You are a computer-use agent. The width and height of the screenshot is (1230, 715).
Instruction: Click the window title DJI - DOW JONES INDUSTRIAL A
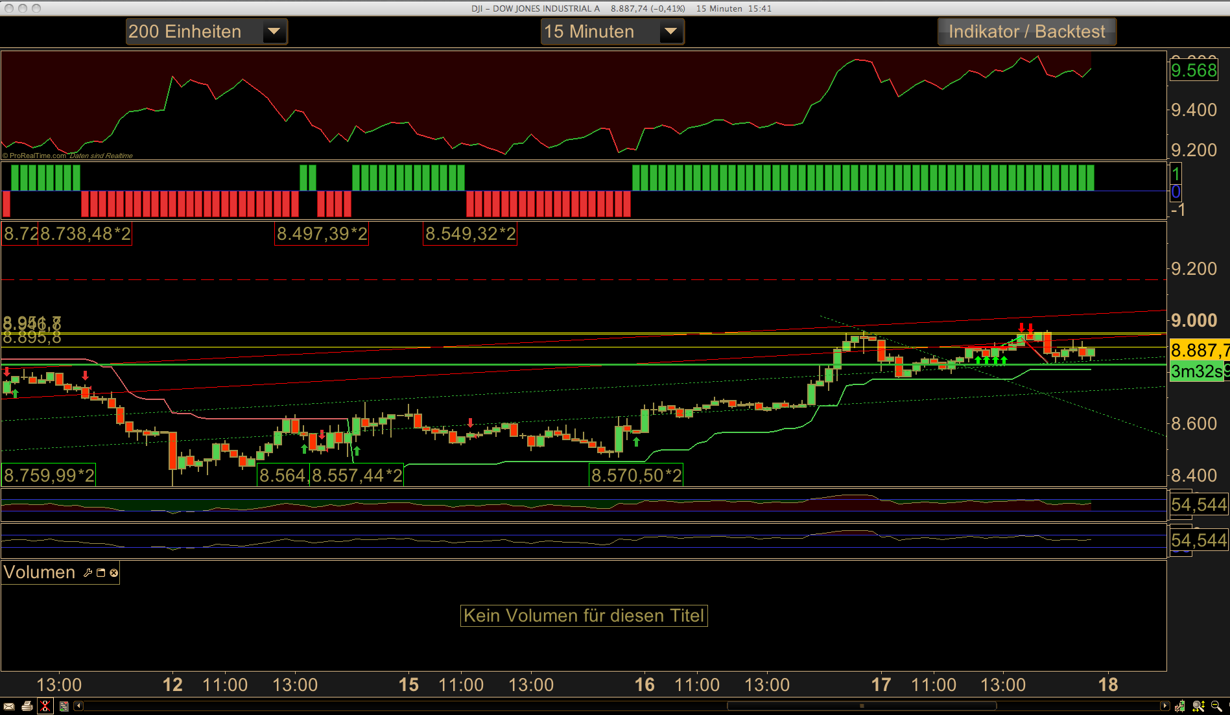[x=536, y=8]
